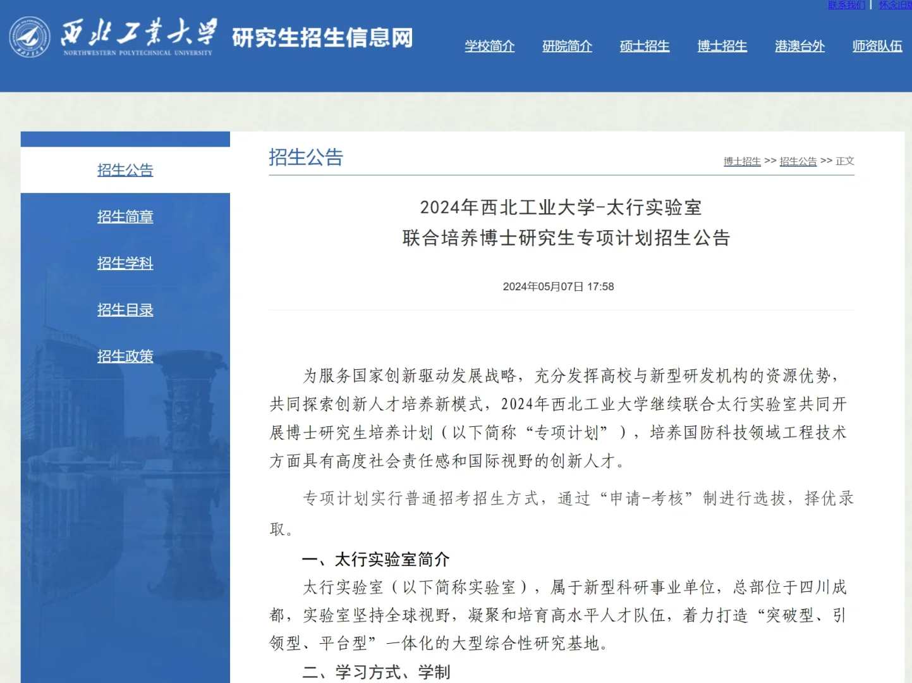Click the heading 一、太行实验室简介
This screenshot has height=683, width=912.
click(376, 560)
